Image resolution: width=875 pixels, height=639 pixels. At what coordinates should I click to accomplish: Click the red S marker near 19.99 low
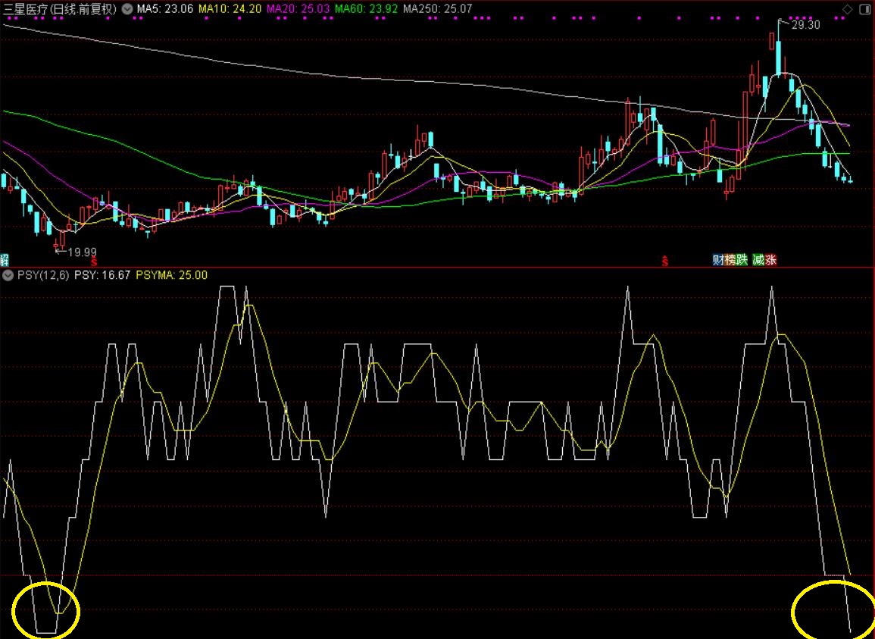93,261
